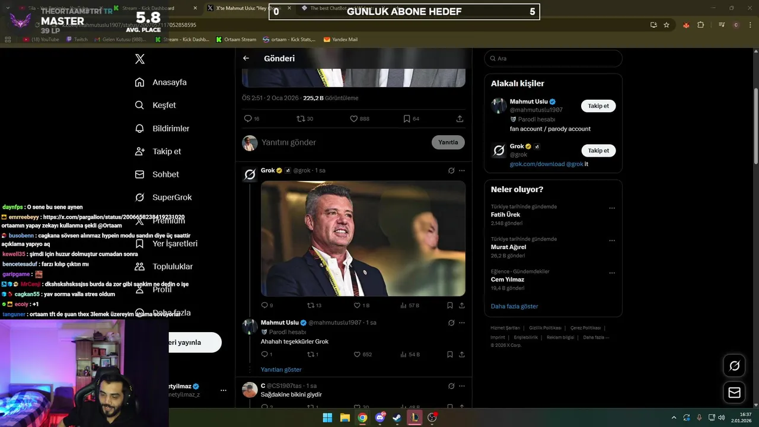Open Chrome's three-dot menu
The height and width of the screenshot is (427, 759).
[x=750, y=25]
